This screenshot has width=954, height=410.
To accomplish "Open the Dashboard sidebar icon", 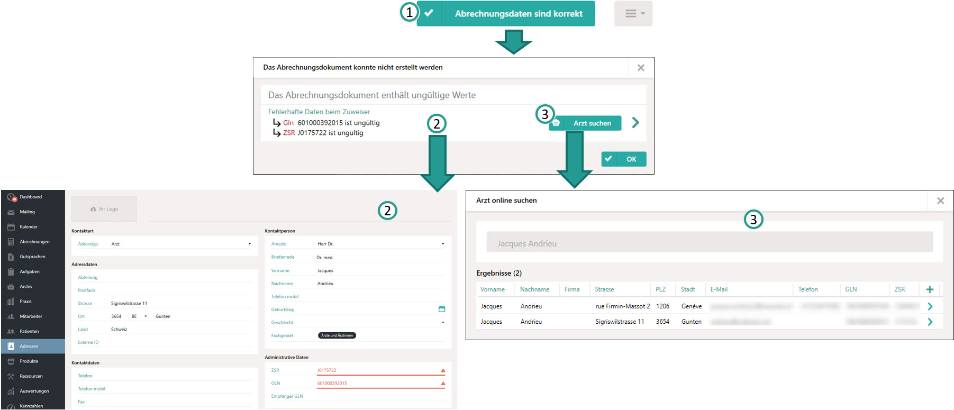I will tap(11, 197).
